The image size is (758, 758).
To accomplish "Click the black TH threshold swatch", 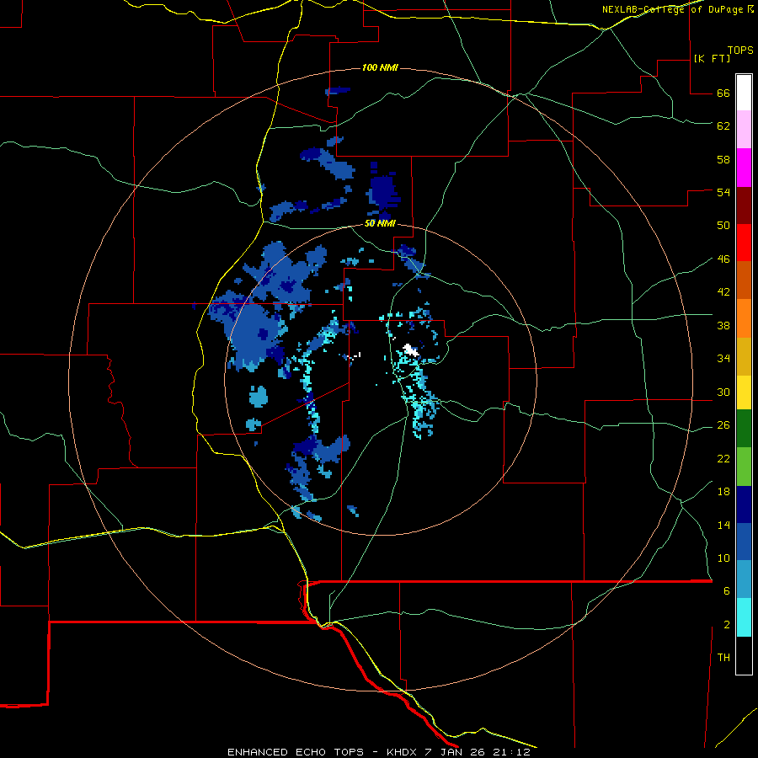I will tap(744, 655).
